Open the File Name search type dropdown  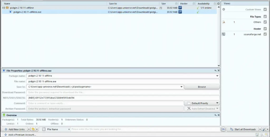69,129
